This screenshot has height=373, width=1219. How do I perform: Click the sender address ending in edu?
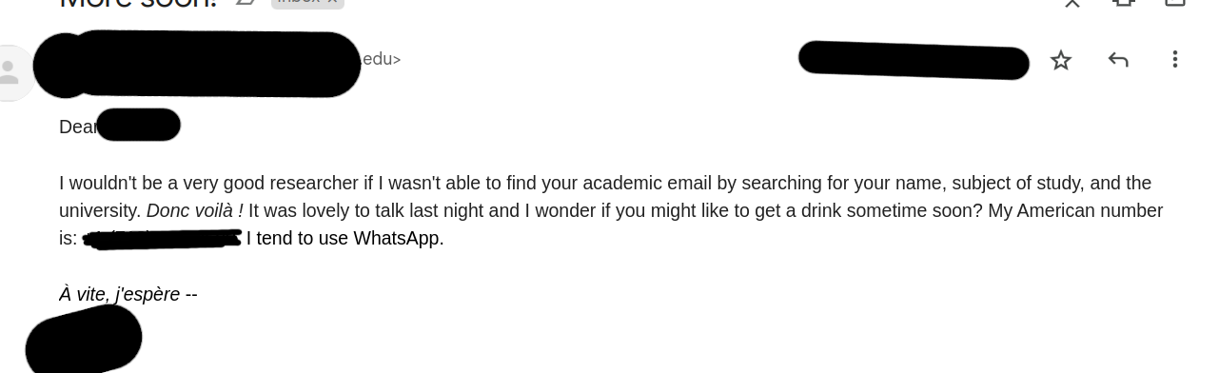click(x=217, y=60)
